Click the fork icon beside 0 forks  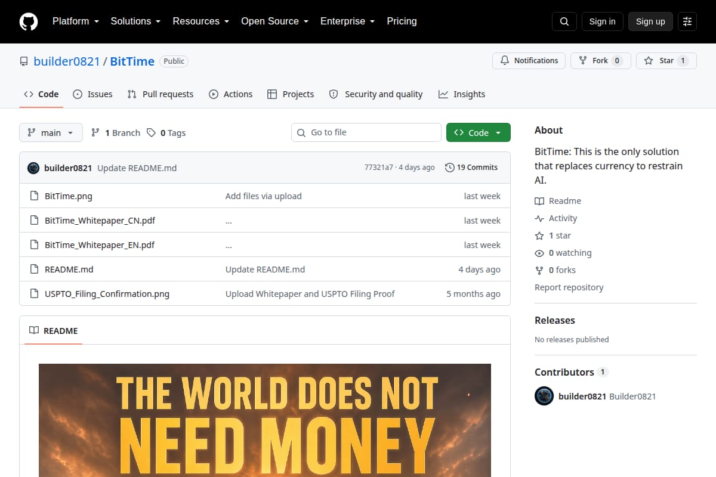pos(539,271)
